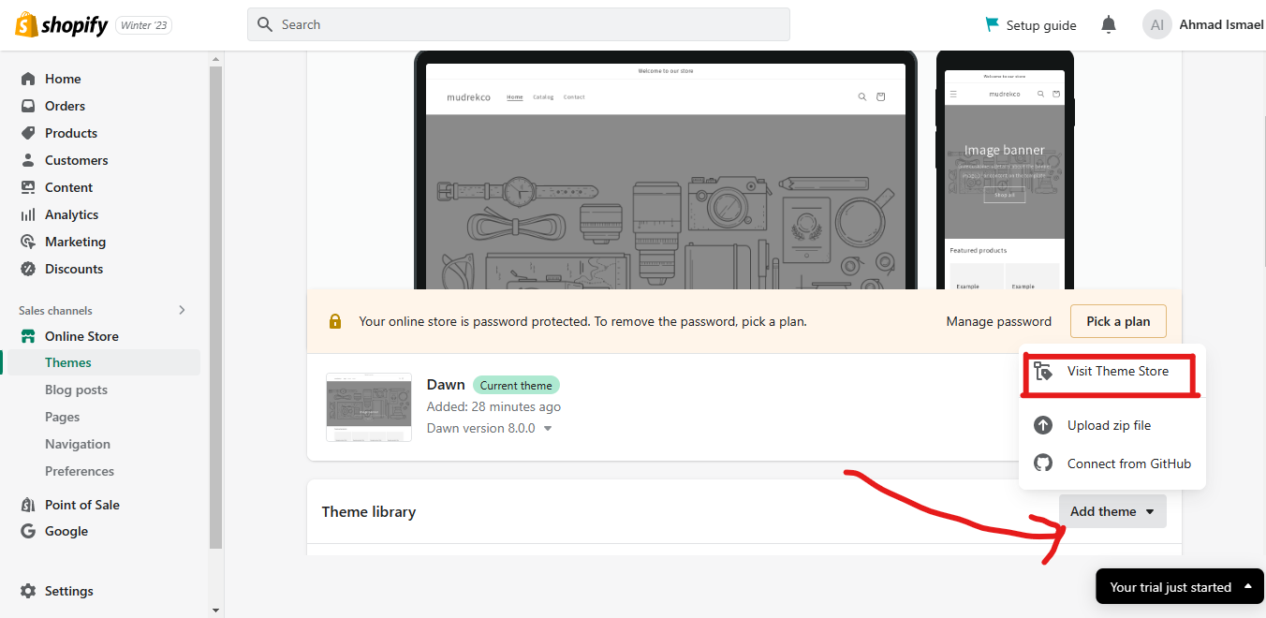Click Added: 28 minutes ago text
The height and width of the screenshot is (618, 1266).
(493, 406)
